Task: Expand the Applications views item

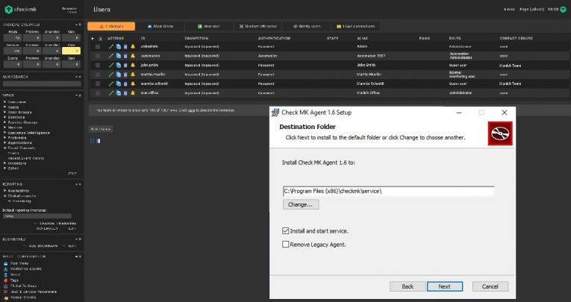Action: tap(4, 143)
